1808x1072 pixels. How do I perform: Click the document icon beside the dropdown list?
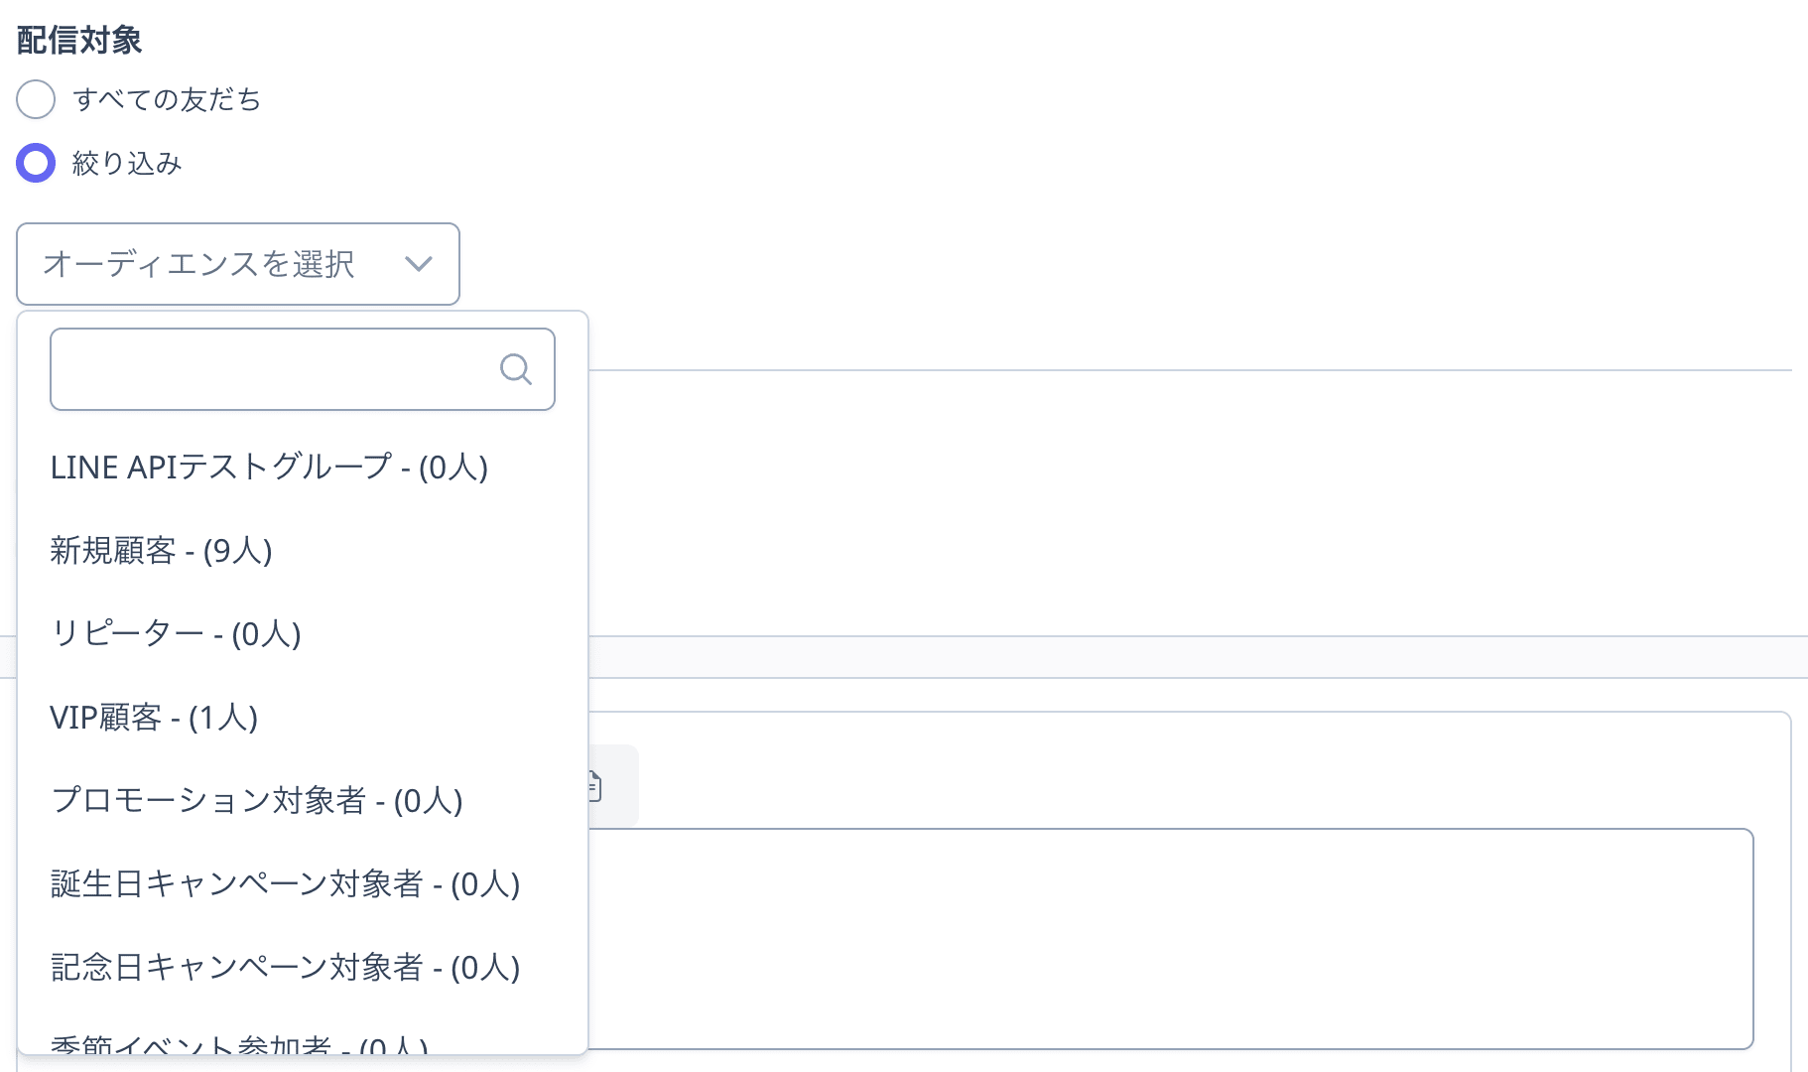pos(594,786)
